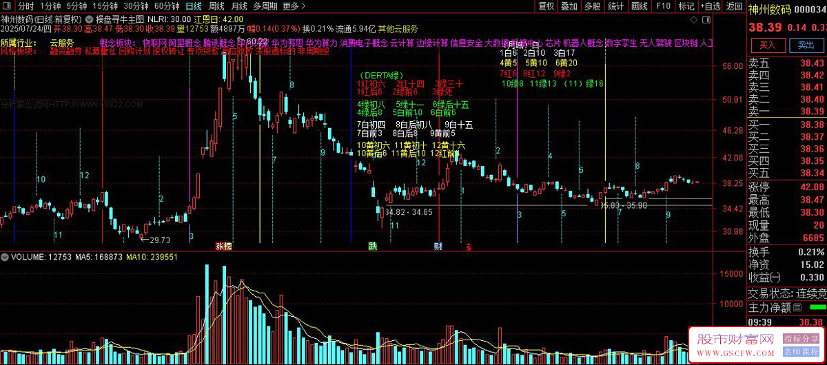Expand the VOLUME indicator dropdown arrow
Screen dimensions: 827x365
pyautogui.click(x=6, y=257)
